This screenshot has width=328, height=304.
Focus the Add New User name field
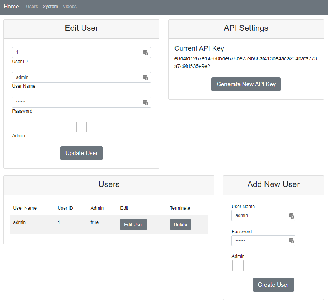[x=260, y=215]
